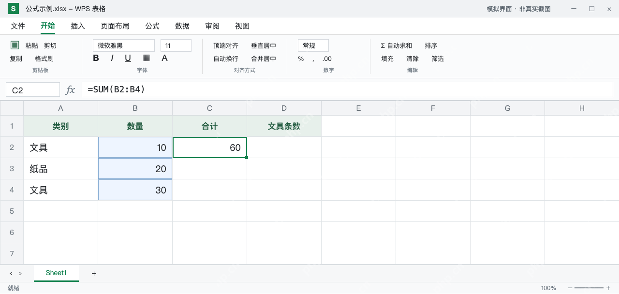Toggle 自动换行 wrap text
Screen dimensions: 619x294
click(226, 59)
